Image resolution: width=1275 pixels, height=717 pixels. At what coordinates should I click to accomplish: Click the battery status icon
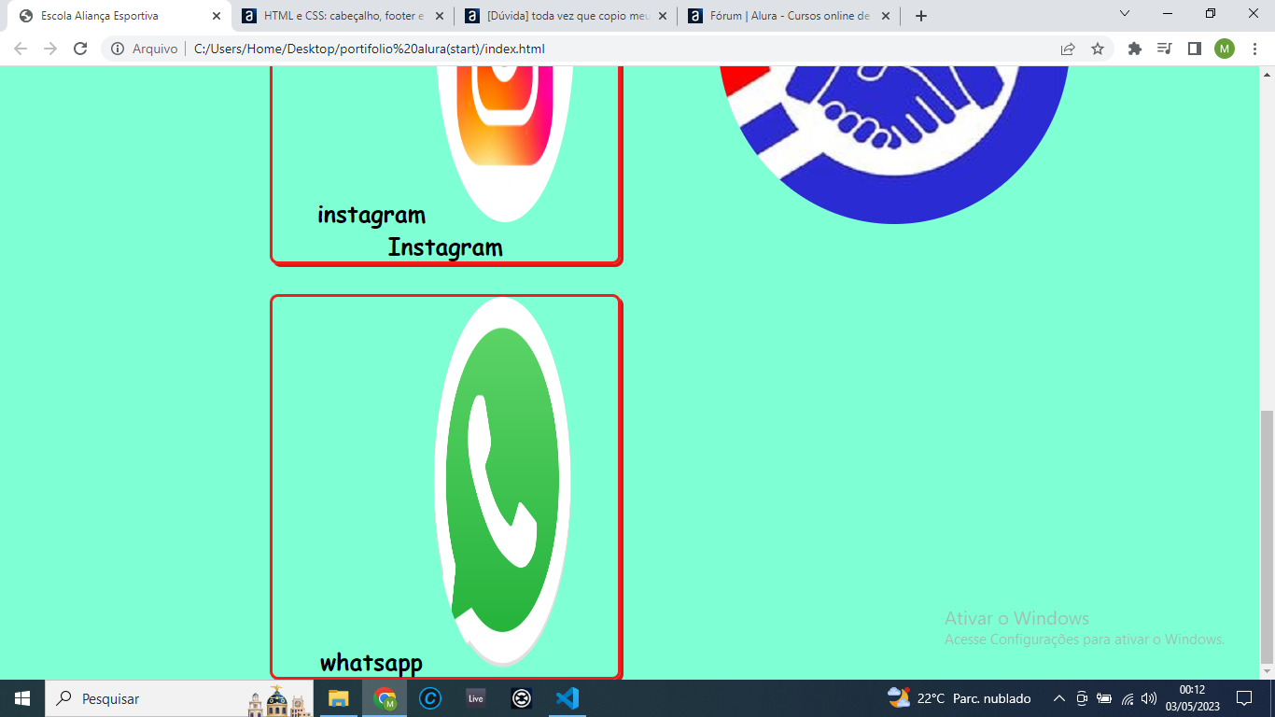(x=1104, y=698)
